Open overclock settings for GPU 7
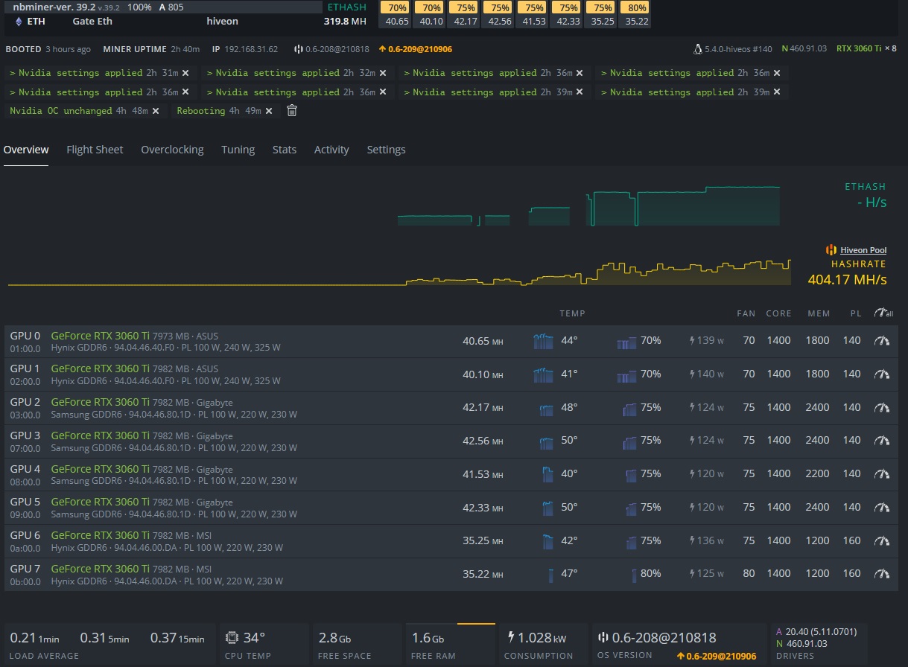This screenshot has width=908, height=667. point(882,573)
